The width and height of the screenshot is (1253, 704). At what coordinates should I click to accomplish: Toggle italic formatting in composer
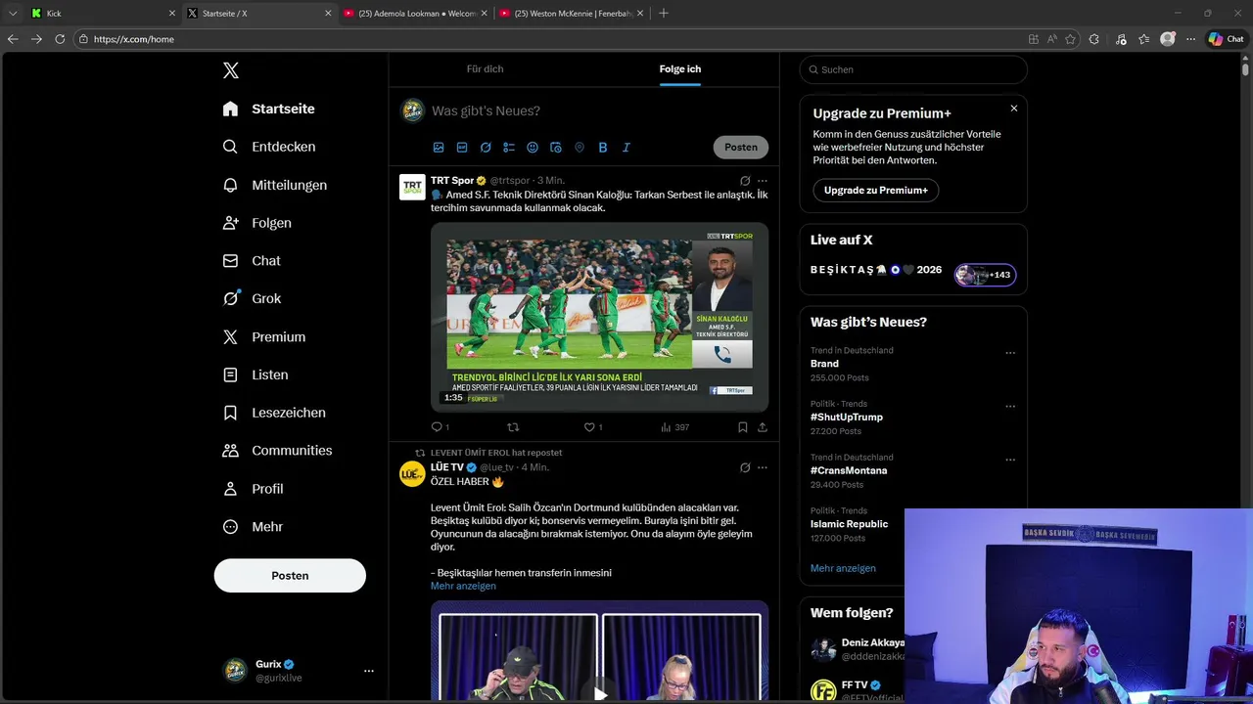tap(626, 148)
